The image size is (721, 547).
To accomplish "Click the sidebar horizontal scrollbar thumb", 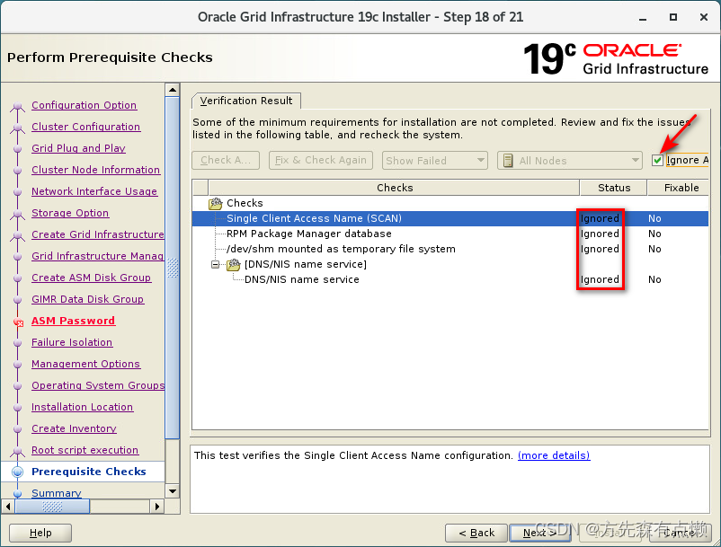I will coord(52,507).
